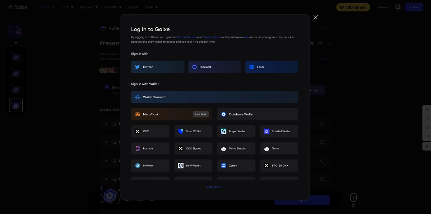Image resolution: width=431 pixels, height=214 pixels.
Task: Close the login dialog with X
Action: pos(316,17)
